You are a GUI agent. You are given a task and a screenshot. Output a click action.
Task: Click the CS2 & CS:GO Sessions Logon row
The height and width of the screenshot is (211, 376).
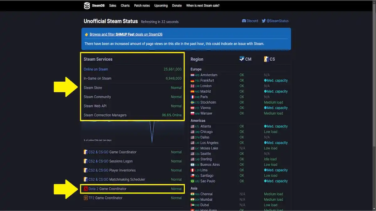point(110,161)
